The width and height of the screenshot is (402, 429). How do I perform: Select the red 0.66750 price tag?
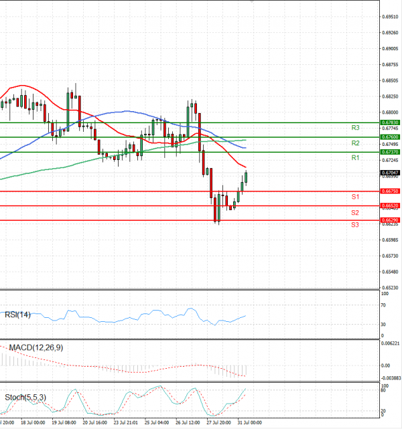(390, 191)
